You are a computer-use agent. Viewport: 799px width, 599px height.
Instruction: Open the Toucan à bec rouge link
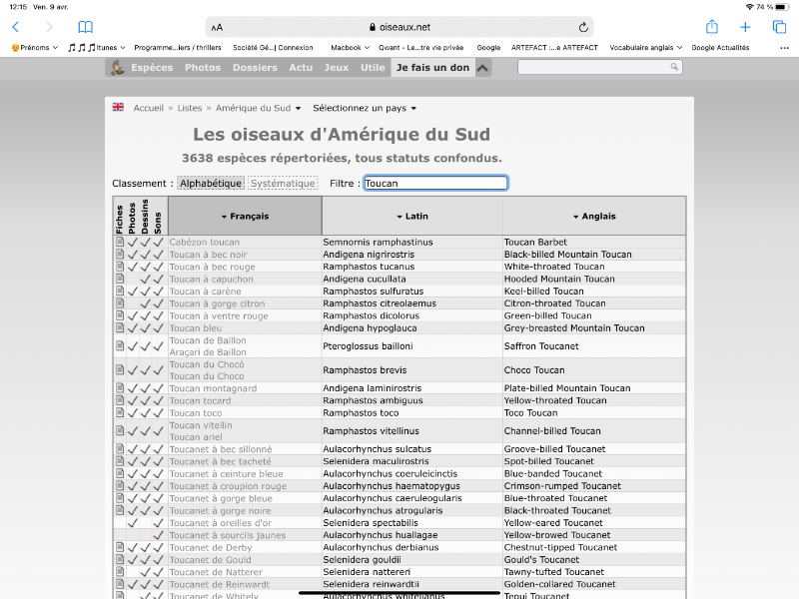(212, 267)
